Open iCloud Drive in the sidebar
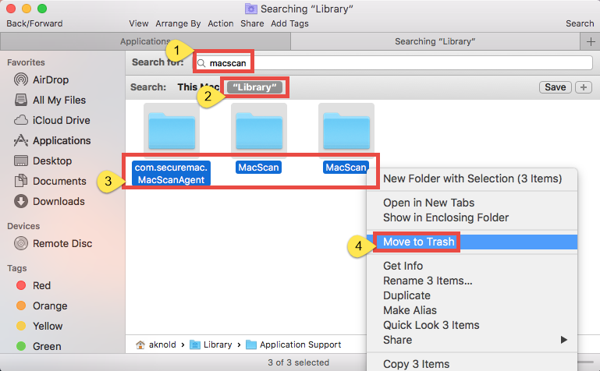This screenshot has width=600, height=371. pos(52,120)
